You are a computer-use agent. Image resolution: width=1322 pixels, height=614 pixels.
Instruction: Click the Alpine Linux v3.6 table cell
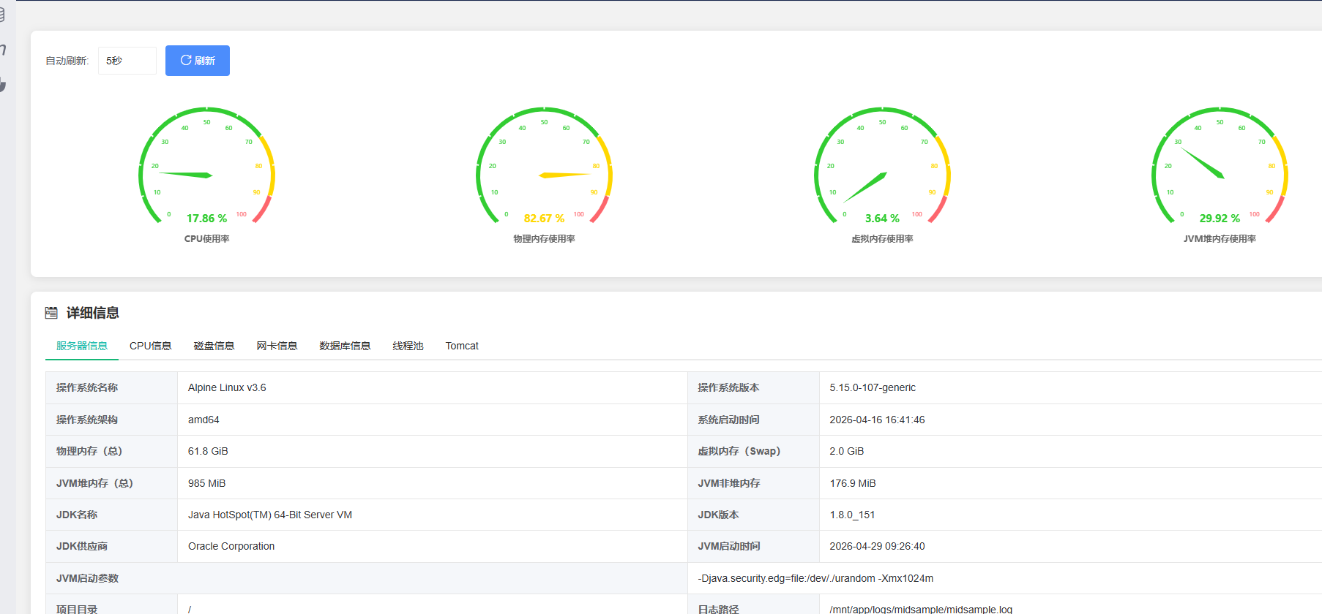pyautogui.click(x=227, y=388)
